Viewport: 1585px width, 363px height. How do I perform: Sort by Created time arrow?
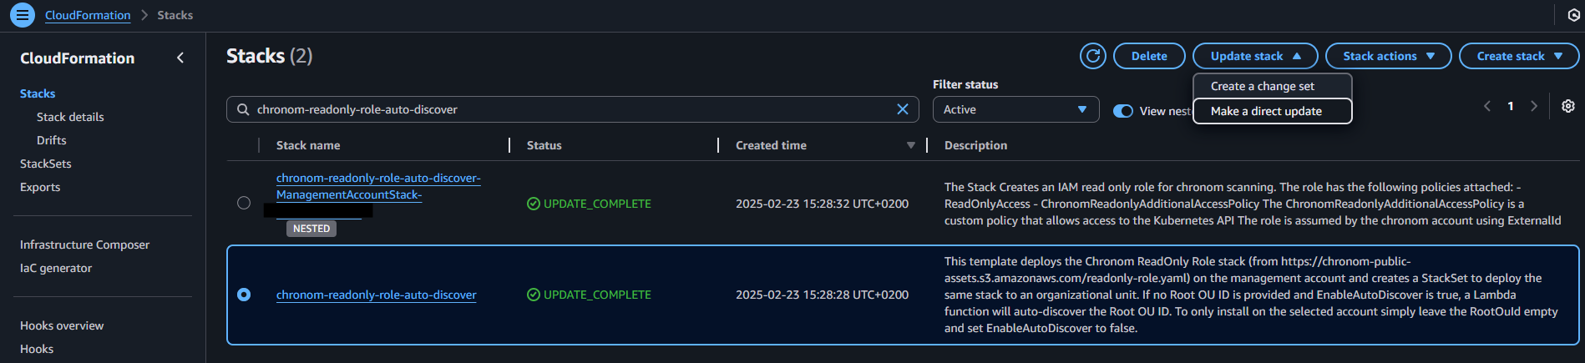tap(910, 145)
